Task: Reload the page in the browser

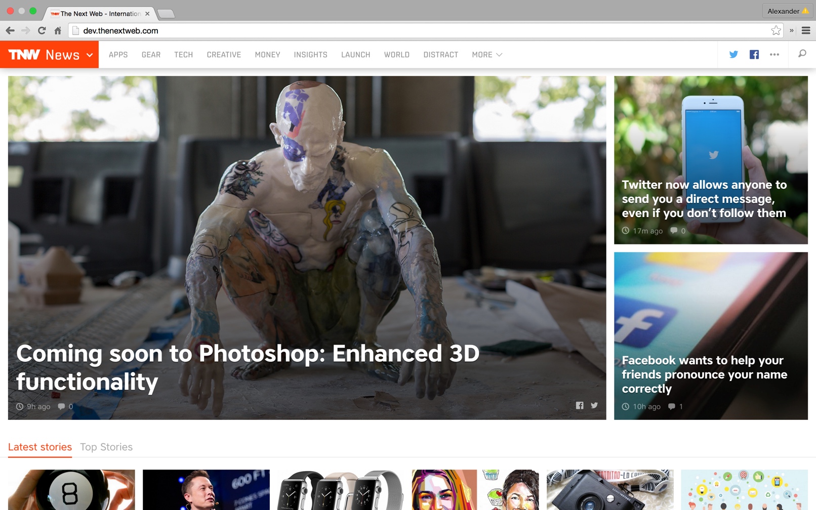Action: 42,31
